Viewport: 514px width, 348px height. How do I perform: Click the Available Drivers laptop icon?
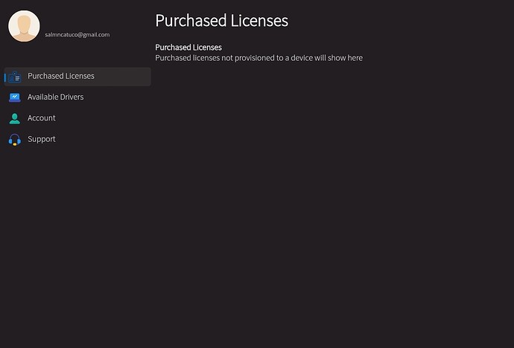(15, 97)
